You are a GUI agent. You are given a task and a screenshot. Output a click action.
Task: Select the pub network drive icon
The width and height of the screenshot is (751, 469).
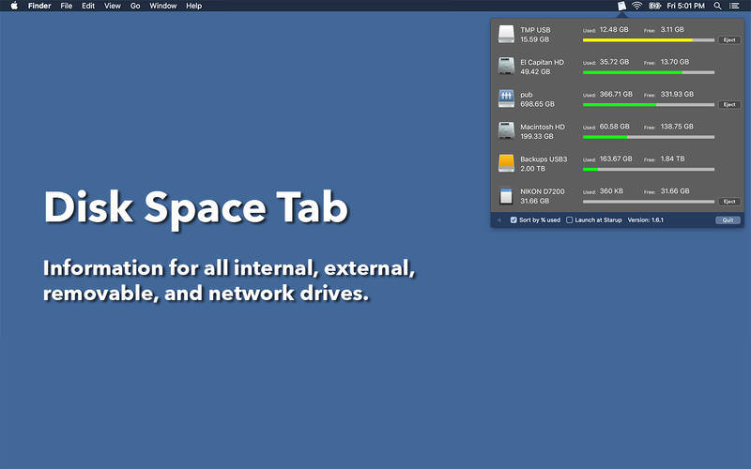pos(506,98)
